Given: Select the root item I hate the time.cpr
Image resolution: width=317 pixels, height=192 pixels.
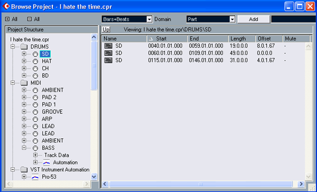Looking at the screenshot, I should (x=30, y=40).
